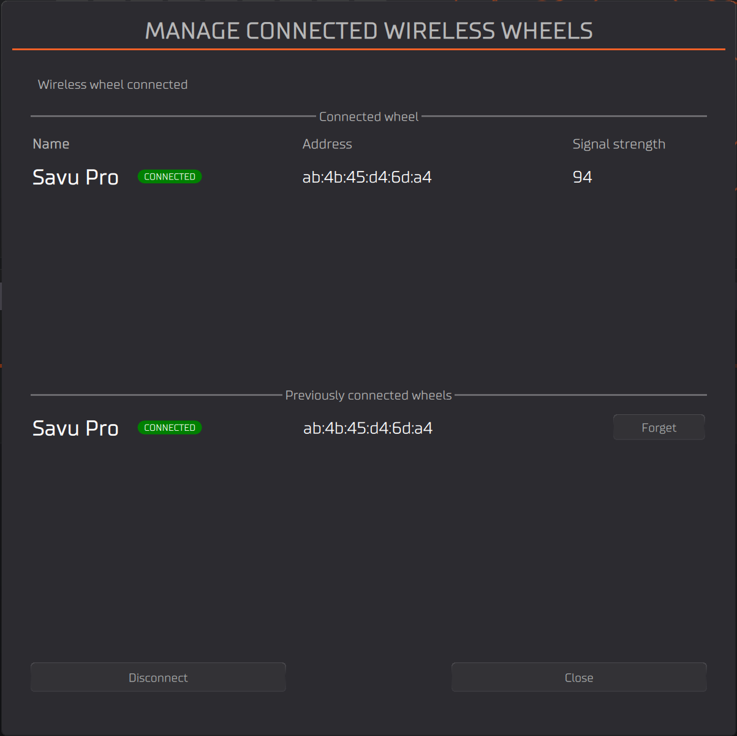Select Savu Pro in previously connected wheels
The image size is (737, 736).
tap(75, 428)
